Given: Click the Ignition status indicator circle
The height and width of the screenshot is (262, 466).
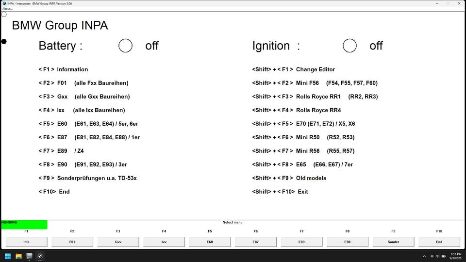Looking at the screenshot, I should (x=349, y=46).
